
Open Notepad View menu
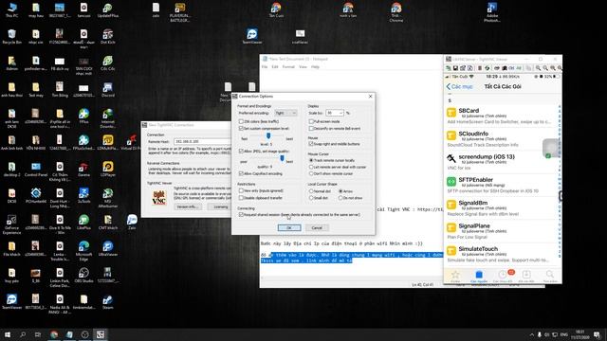tap(303, 67)
